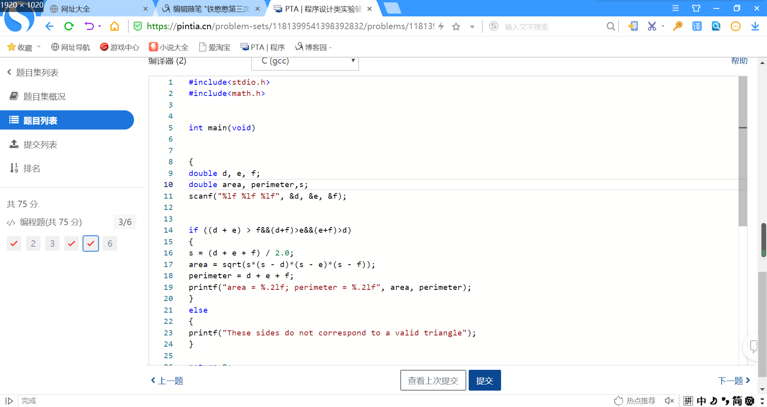Open the browser home page icon

[114, 26]
